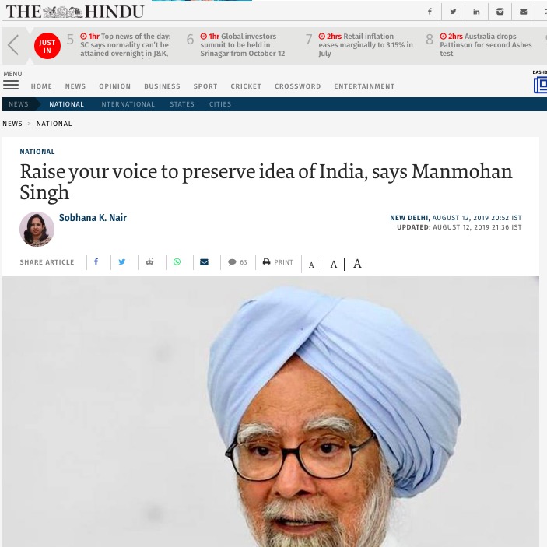Share article on Facebook
547x547 pixels.
point(96,261)
